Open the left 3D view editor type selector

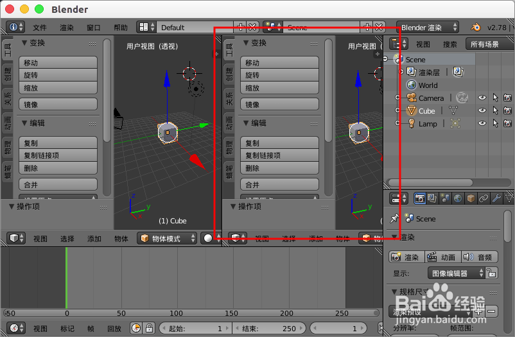[x=16, y=238]
